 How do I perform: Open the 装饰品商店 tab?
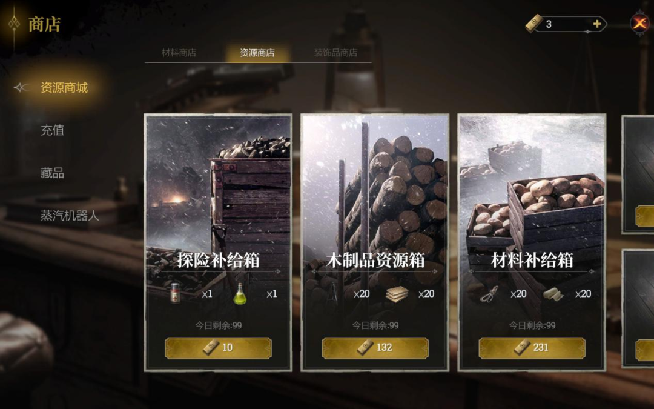tap(335, 53)
